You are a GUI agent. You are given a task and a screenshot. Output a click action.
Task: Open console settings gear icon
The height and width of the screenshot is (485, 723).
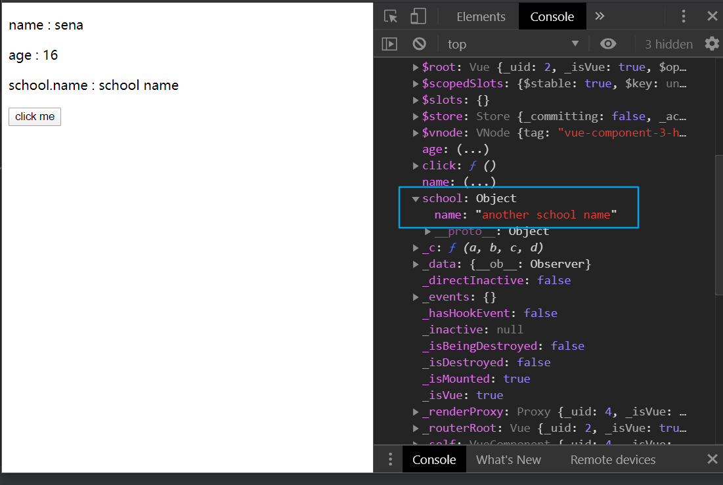coord(712,44)
